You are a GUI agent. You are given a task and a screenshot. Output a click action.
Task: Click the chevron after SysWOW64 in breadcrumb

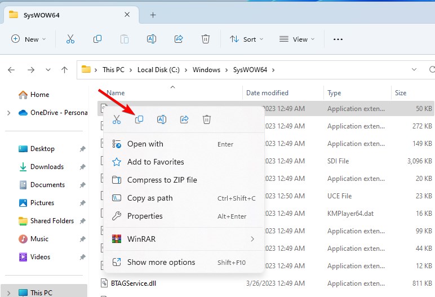pos(273,70)
